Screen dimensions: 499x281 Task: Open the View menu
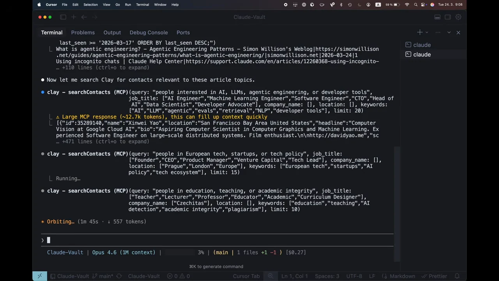click(x=106, y=5)
